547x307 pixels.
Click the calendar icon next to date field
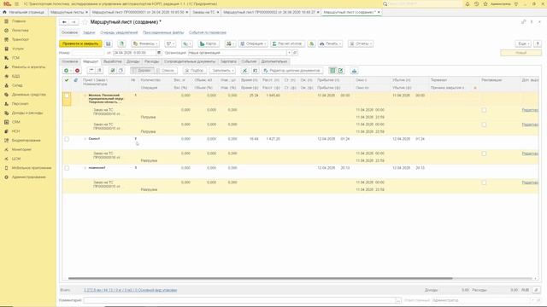159,53
